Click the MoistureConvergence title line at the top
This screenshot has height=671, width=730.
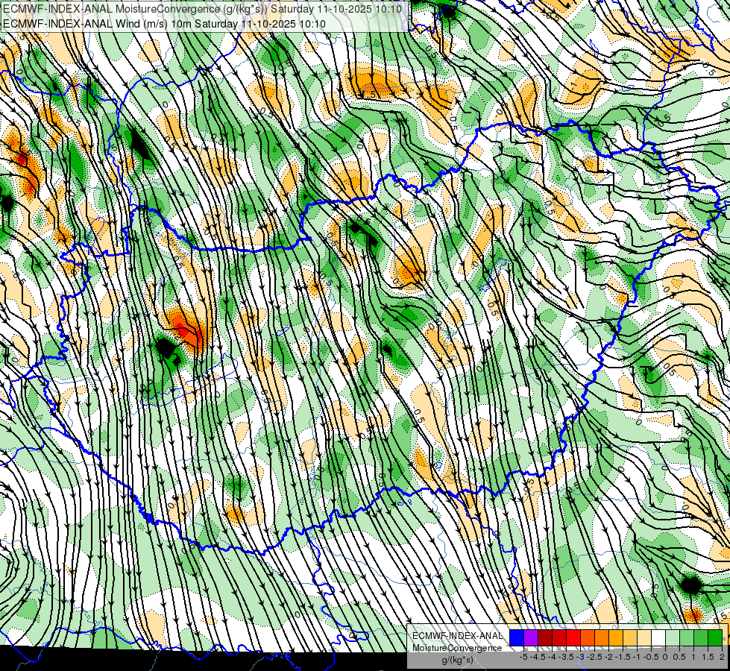click(202, 9)
